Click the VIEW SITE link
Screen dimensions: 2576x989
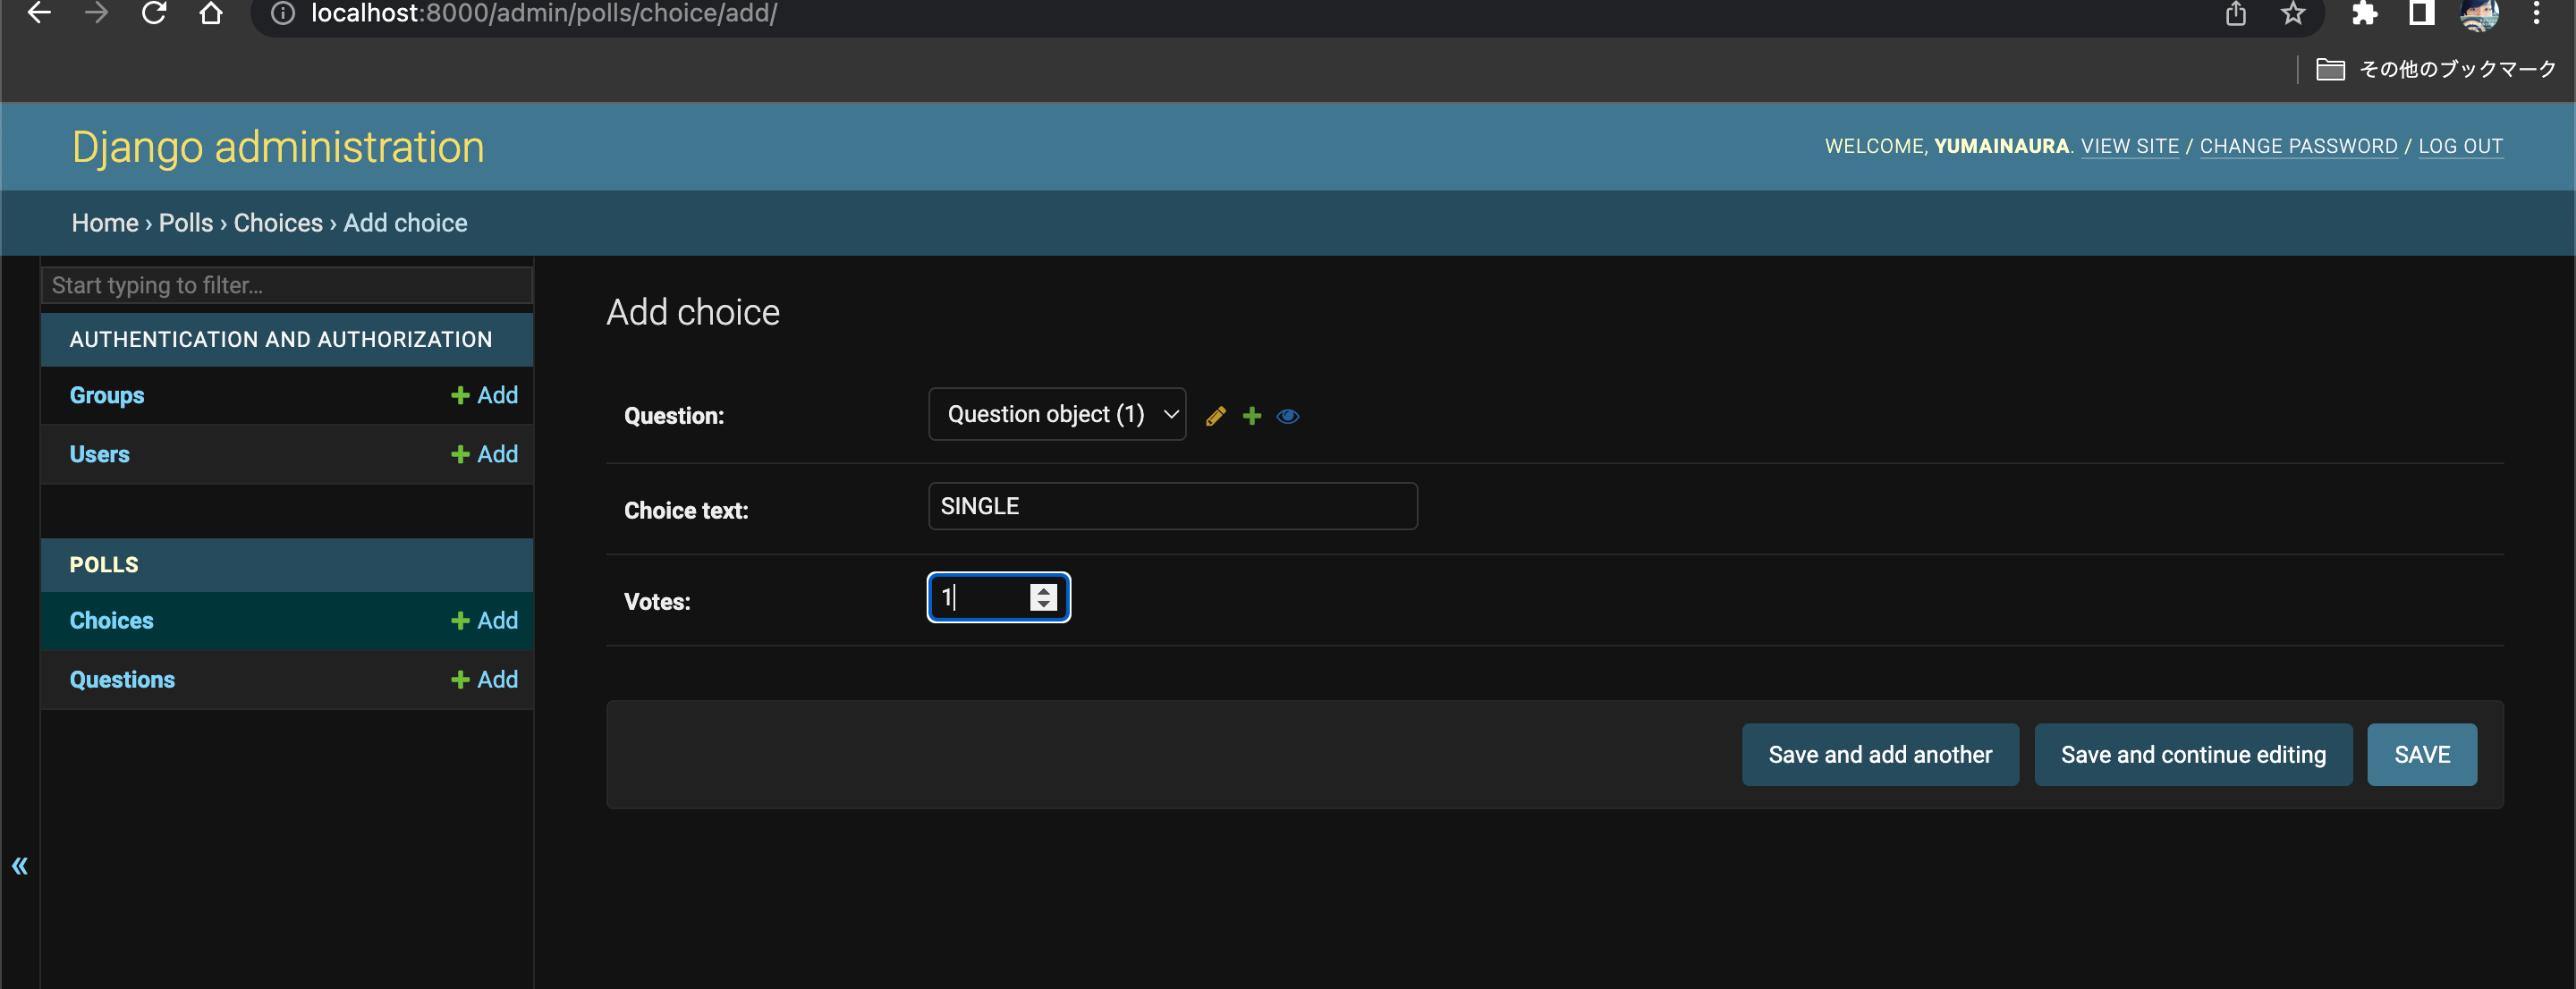[x=2129, y=146]
